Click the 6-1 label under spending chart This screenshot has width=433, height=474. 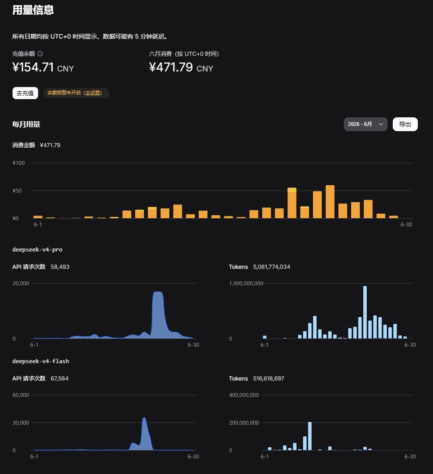[x=38, y=225]
